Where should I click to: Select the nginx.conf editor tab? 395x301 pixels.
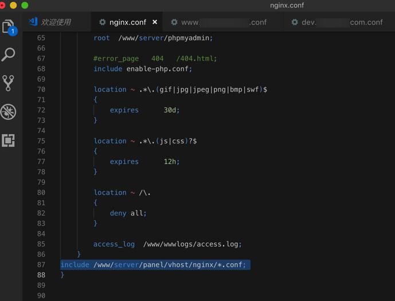127,22
